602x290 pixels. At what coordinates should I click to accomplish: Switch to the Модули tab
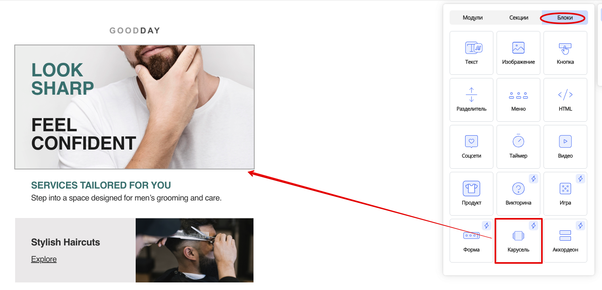pyautogui.click(x=473, y=18)
